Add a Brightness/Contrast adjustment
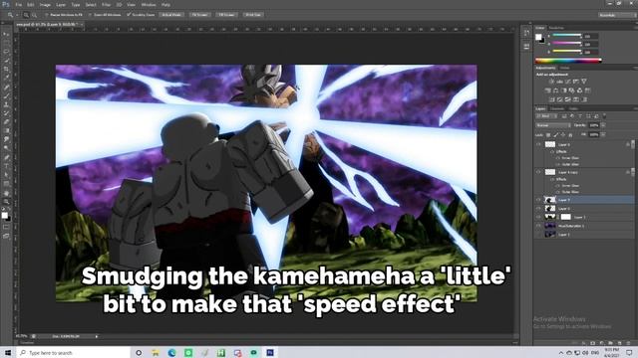This screenshot has width=638, height=358. click(551, 82)
